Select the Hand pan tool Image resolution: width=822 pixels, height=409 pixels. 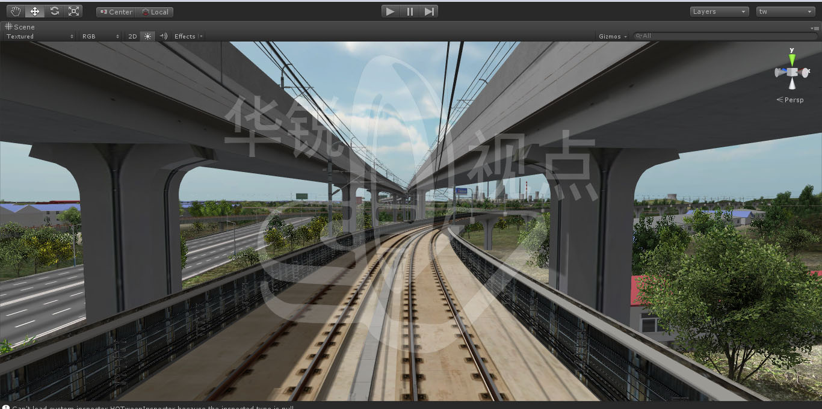point(16,11)
